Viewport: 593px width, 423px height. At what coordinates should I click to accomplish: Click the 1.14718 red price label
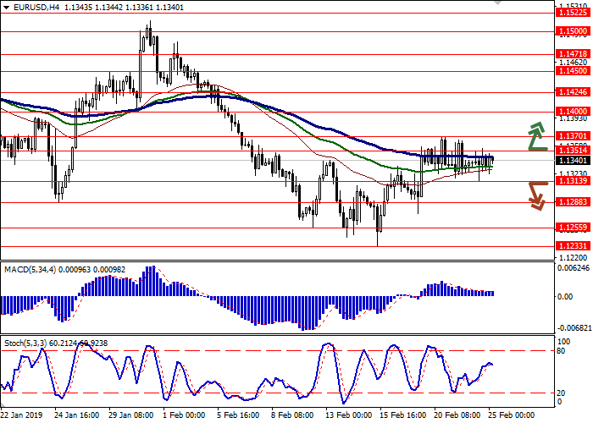[572, 53]
